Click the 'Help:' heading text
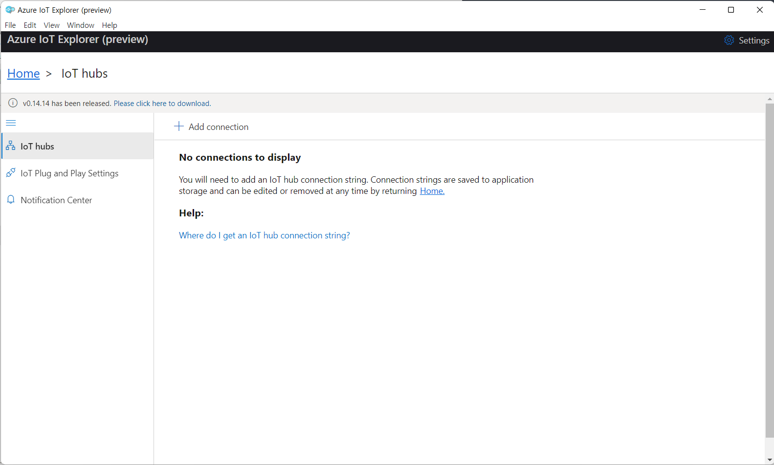The width and height of the screenshot is (774, 465). (x=191, y=213)
